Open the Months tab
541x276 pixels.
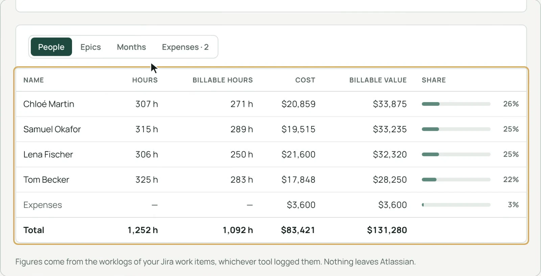tap(132, 47)
